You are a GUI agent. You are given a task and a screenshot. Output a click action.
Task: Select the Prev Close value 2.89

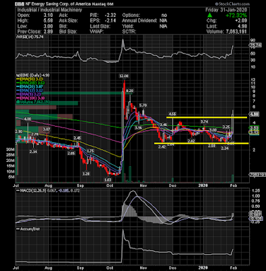point(48,32)
